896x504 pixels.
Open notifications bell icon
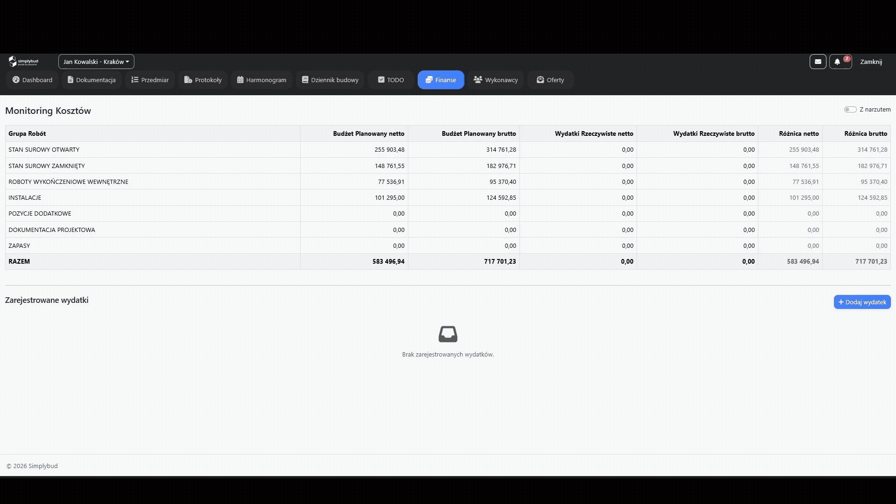point(837,62)
